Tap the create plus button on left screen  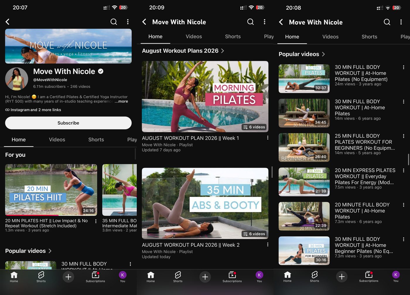[x=68, y=277]
